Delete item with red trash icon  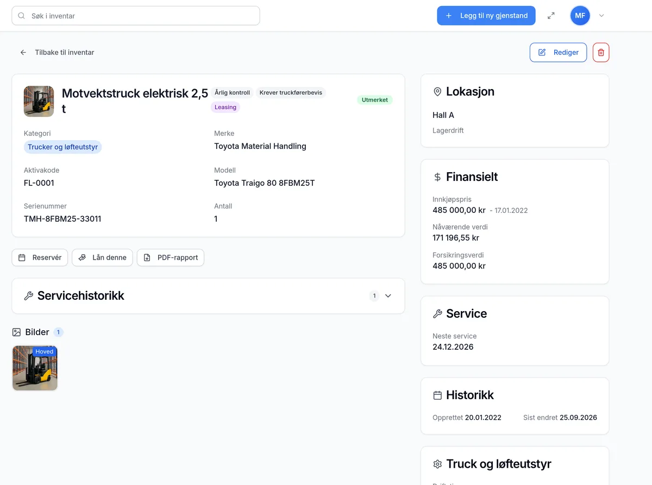pos(601,52)
